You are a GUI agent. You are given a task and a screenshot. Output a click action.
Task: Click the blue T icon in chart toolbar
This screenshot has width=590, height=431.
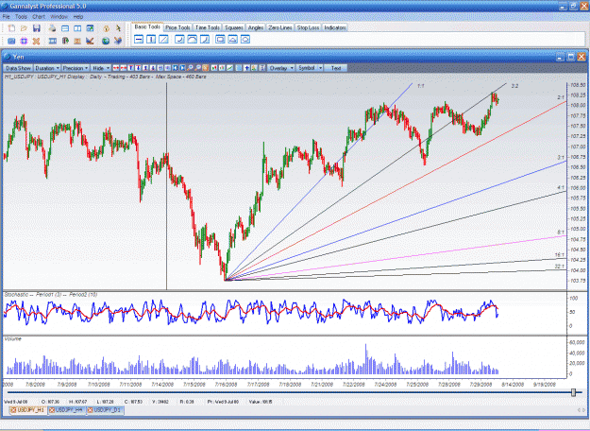coord(130,68)
